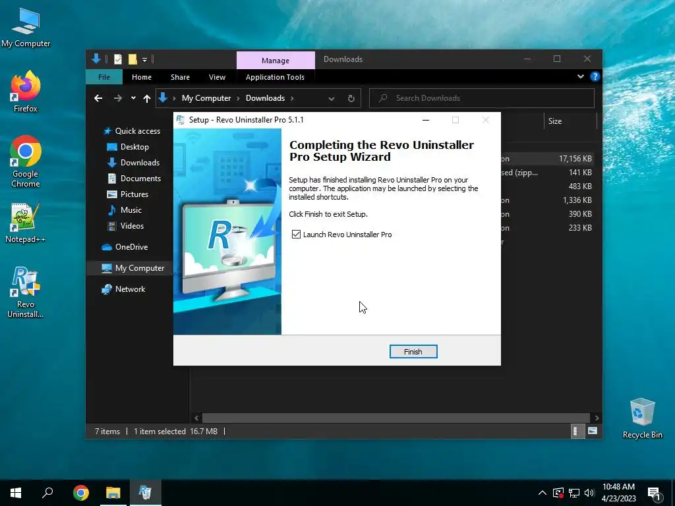Expand chevron after Downloads breadcrumb

[x=292, y=98]
